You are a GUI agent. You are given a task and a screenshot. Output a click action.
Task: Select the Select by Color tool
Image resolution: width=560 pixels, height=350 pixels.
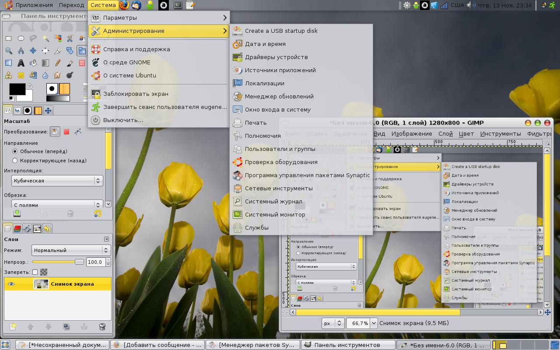pyautogui.click(x=57, y=38)
